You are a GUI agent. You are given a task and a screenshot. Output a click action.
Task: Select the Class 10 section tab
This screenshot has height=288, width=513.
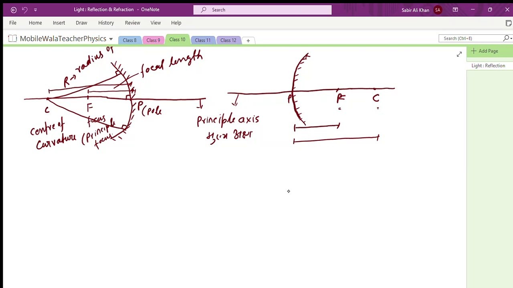(x=177, y=40)
